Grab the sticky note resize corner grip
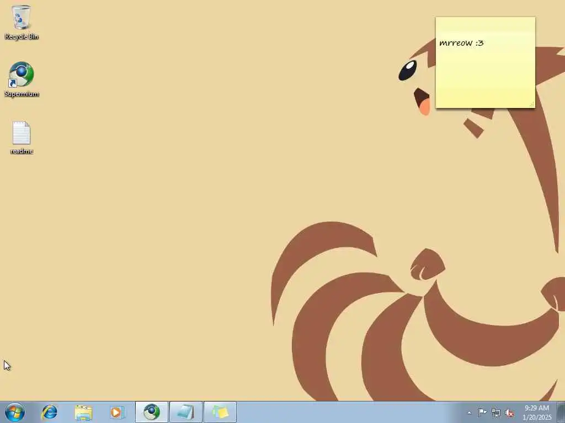The height and width of the screenshot is (423, 565). point(532,104)
